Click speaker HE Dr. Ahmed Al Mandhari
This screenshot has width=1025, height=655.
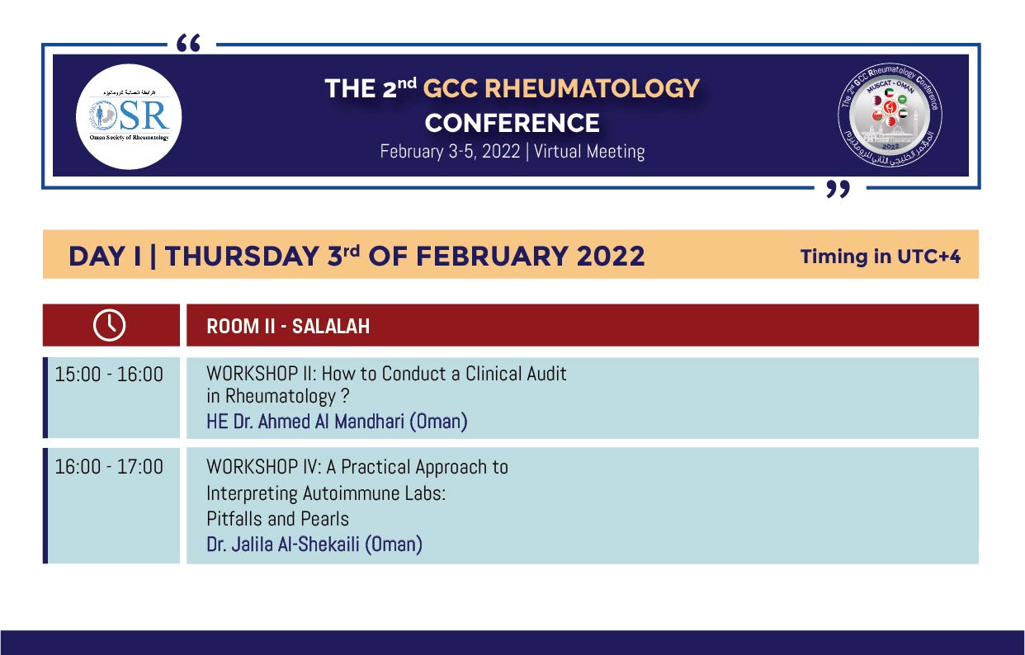tap(337, 422)
